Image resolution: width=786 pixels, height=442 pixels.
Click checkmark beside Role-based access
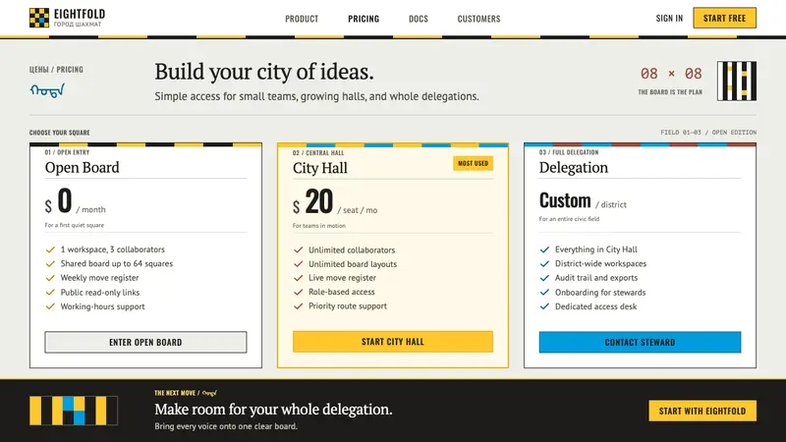pos(299,292)
